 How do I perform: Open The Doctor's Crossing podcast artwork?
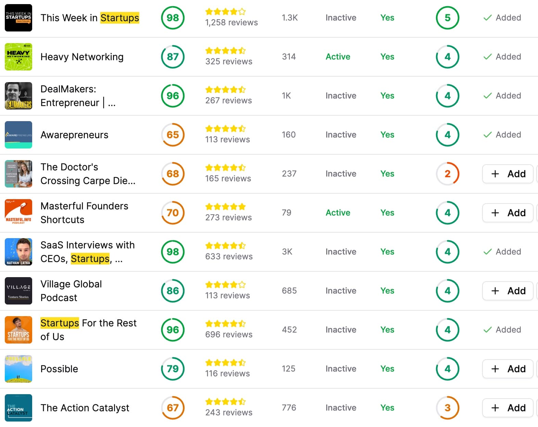pyautogui.click(x=18, y=174)
